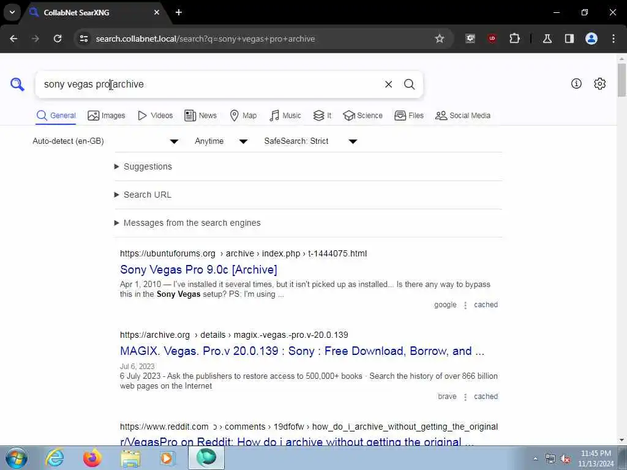Image resolution: width=627 pixels, height=470 pixels.
Task: Launch Firefox from taskbar
Action: click(92, 458)
